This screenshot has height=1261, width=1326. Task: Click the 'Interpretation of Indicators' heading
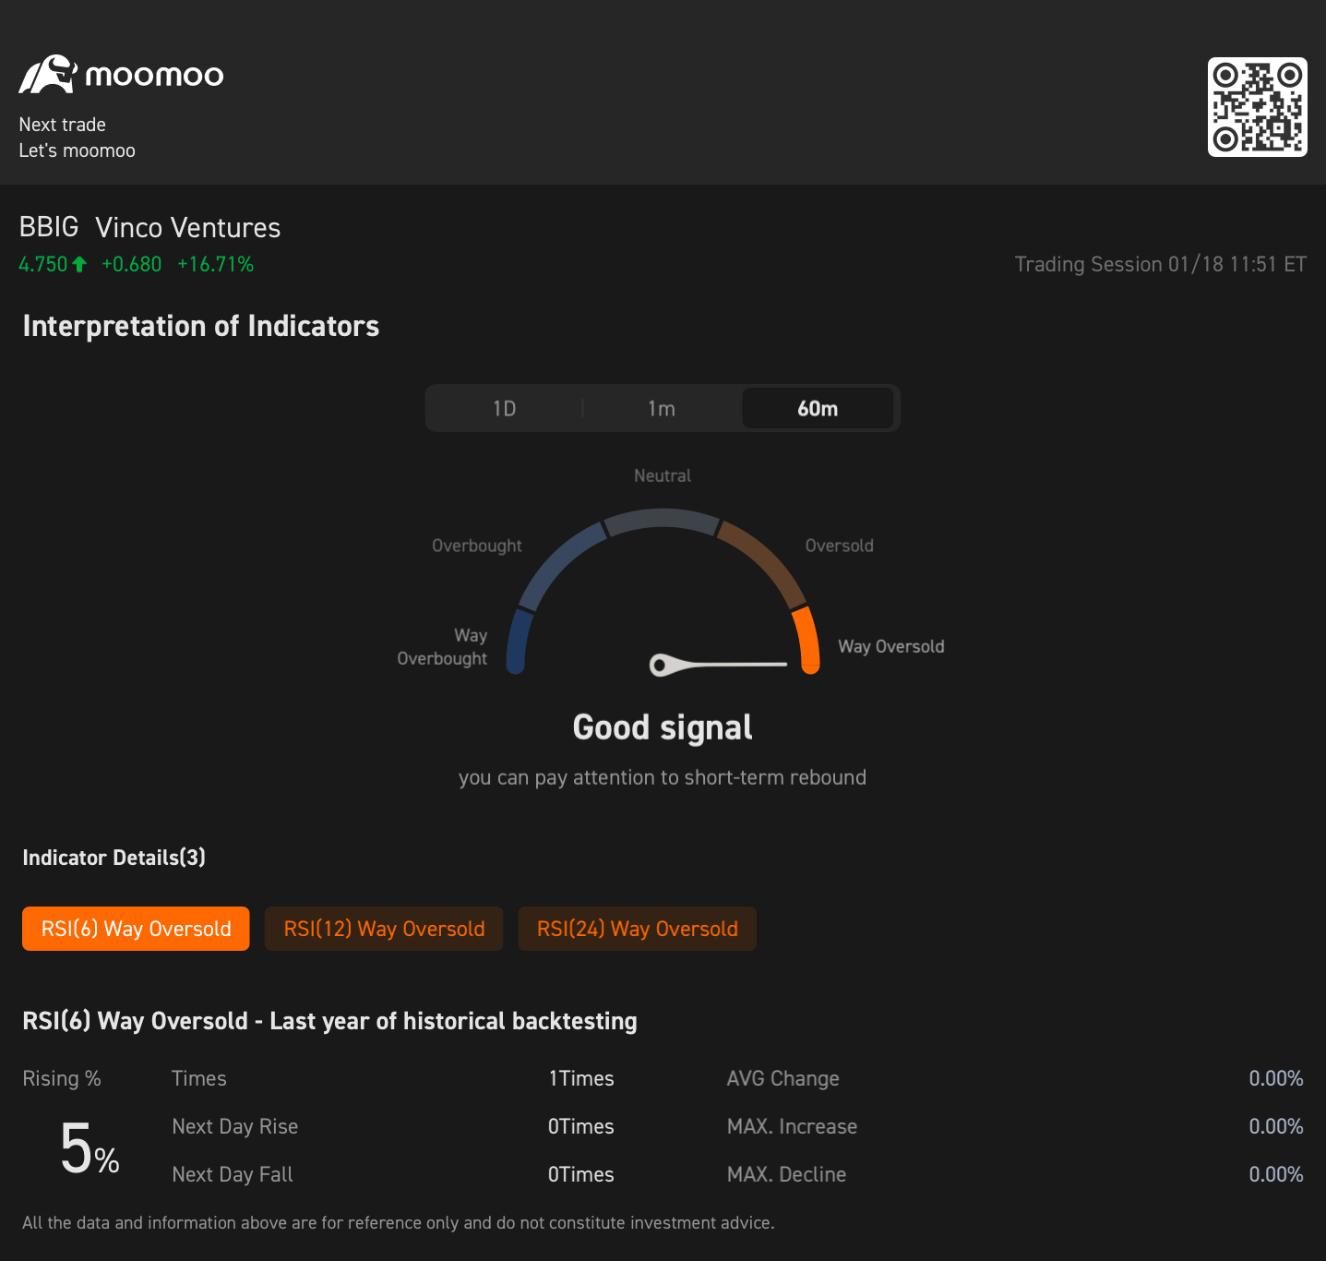point(201,327)
